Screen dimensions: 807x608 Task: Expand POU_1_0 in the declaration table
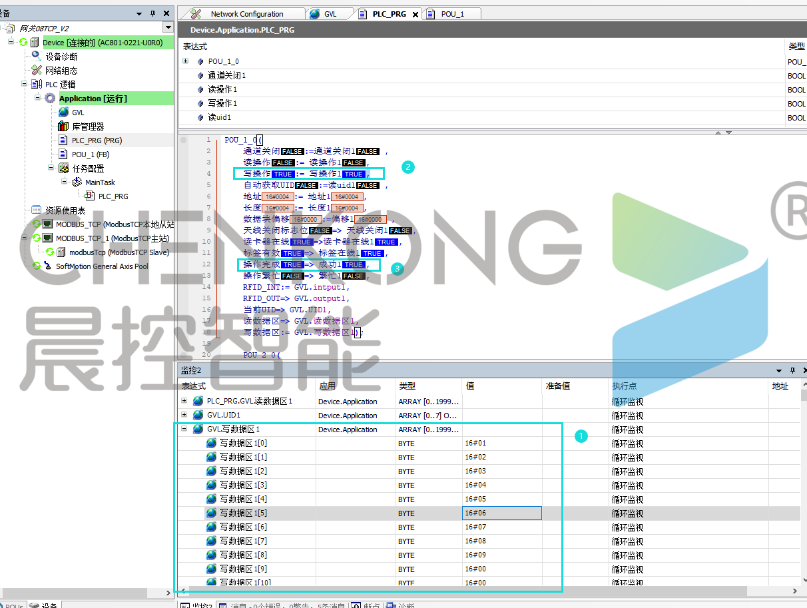point(185,61)
